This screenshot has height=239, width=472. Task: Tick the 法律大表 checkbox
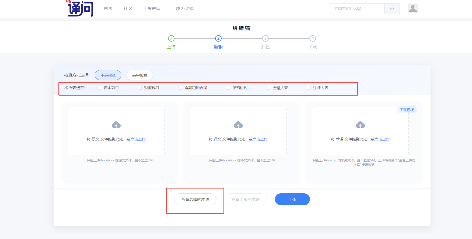(x=309, y=88)
